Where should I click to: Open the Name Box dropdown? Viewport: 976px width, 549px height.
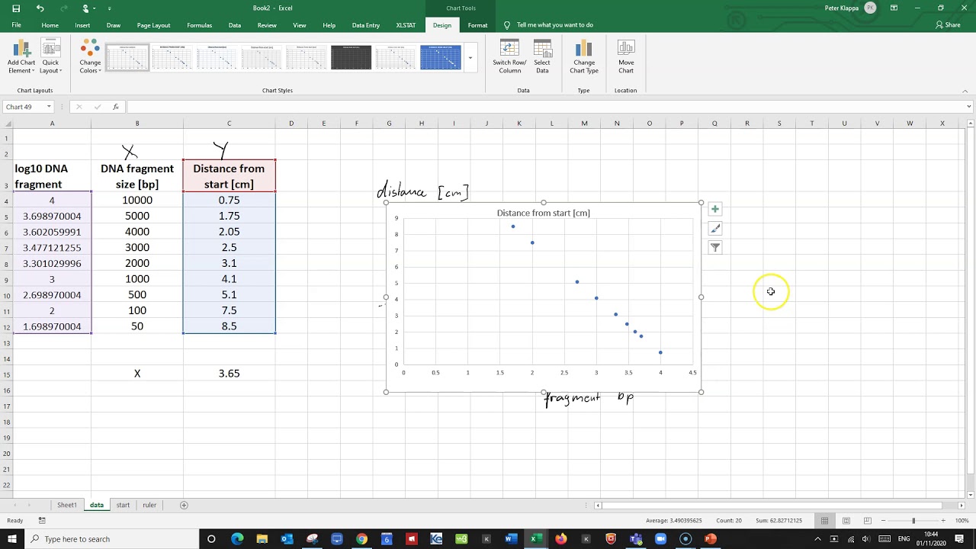49,107
